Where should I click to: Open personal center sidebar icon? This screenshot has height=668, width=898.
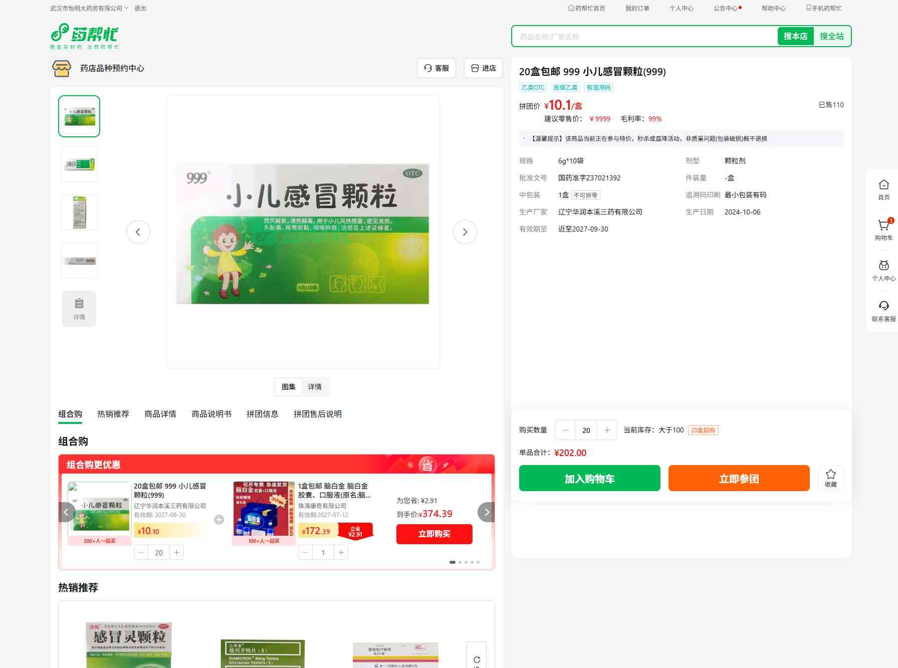883,266
